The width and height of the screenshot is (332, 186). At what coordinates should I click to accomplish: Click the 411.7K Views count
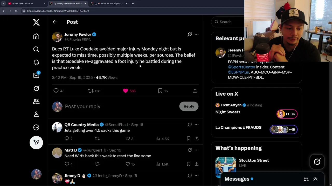point(107,78)
